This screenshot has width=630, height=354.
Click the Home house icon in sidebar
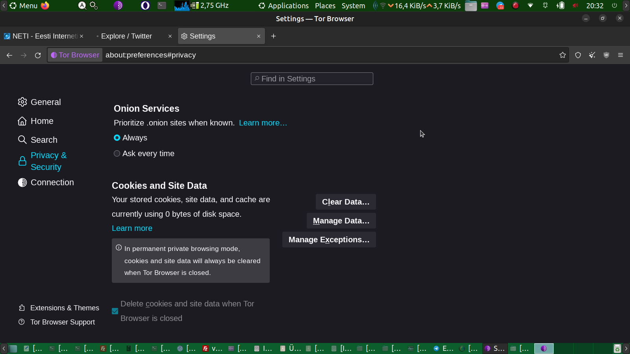(22, 121)
